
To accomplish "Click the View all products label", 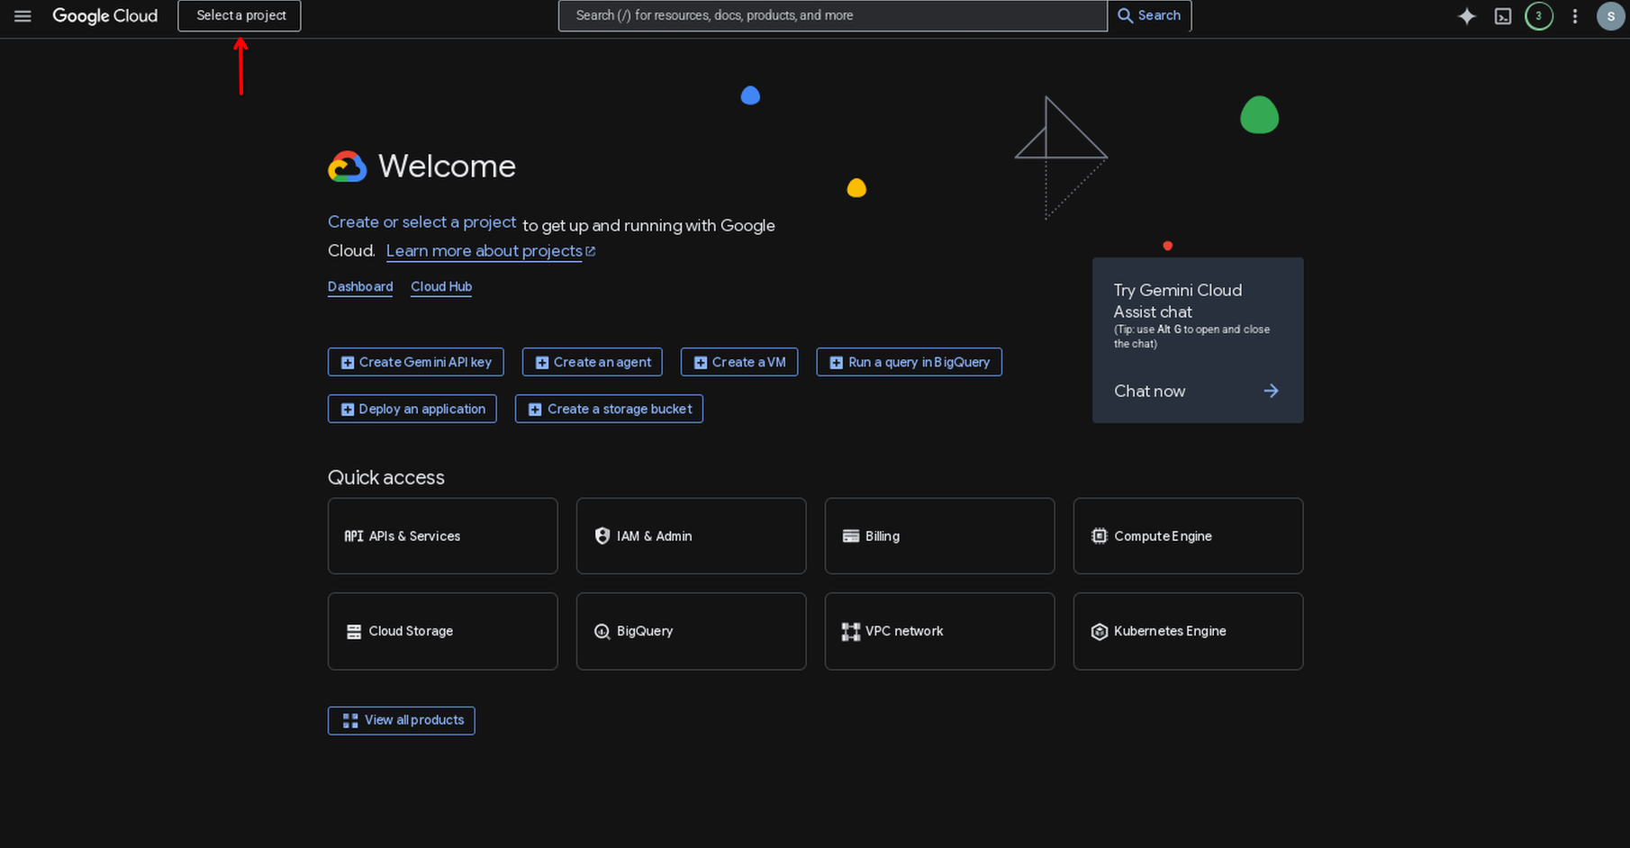I will pyautogui.click(x=414, y=720).
